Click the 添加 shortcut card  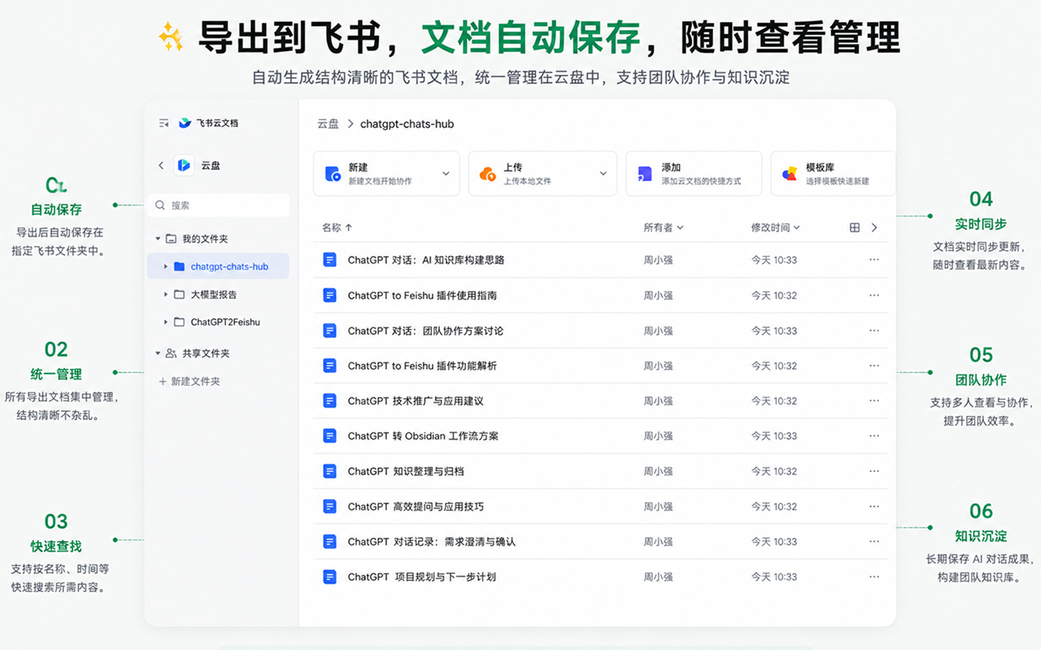point(694,173)
